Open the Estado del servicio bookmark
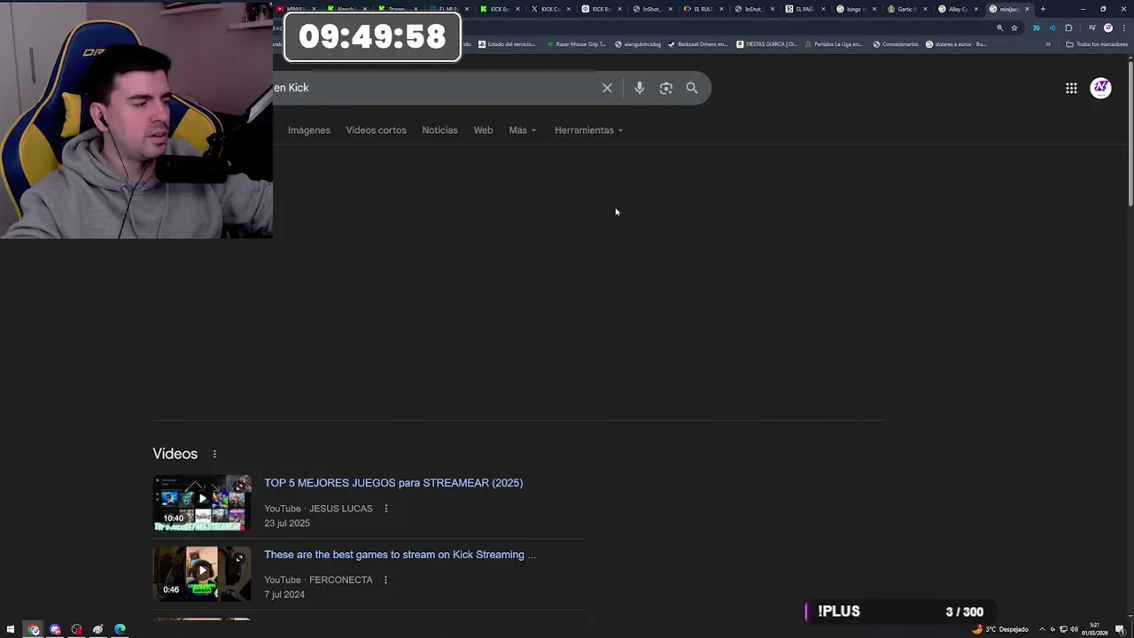 pyautogui.click(x=507, y=43)
